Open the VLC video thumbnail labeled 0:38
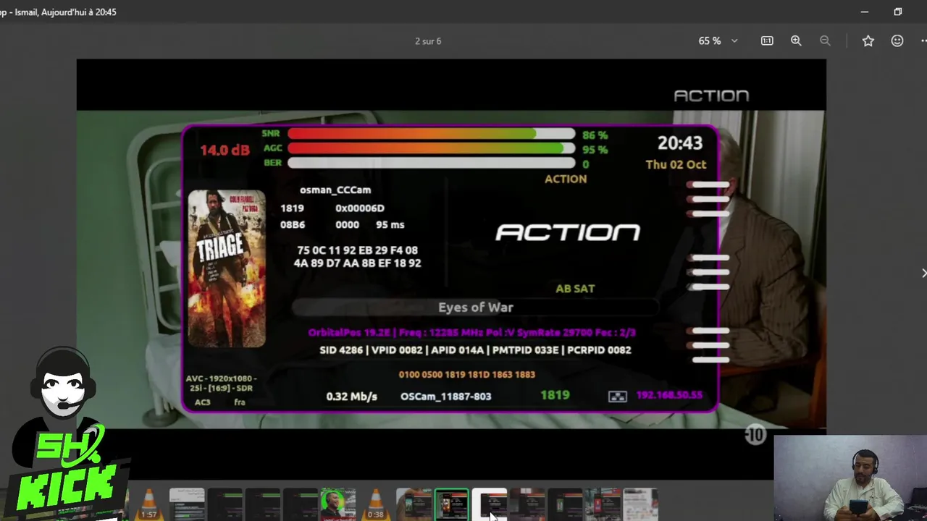 (375, 504)
